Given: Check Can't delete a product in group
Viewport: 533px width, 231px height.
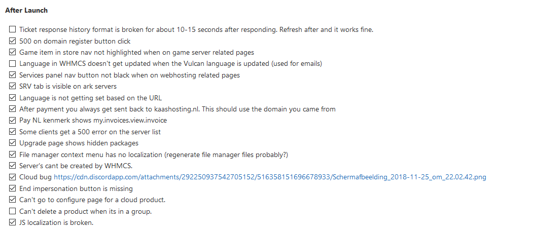Looking at the screenshot, I should click(13, 211).
